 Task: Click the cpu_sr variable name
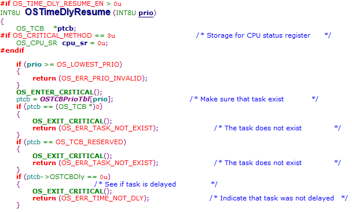point(75,43)
